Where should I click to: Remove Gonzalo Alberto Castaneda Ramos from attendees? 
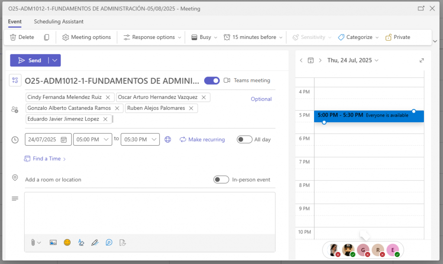click(117, 108)
